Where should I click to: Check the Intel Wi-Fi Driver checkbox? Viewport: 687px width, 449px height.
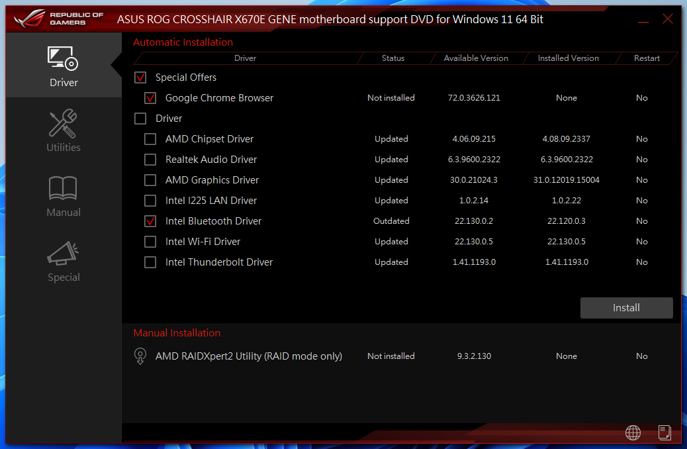[150, 242]
